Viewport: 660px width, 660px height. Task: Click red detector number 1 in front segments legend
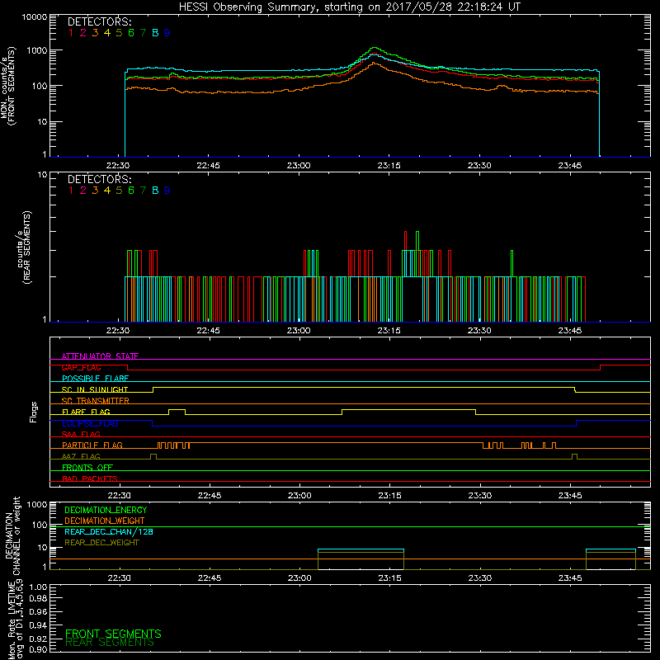coord(71,33)
